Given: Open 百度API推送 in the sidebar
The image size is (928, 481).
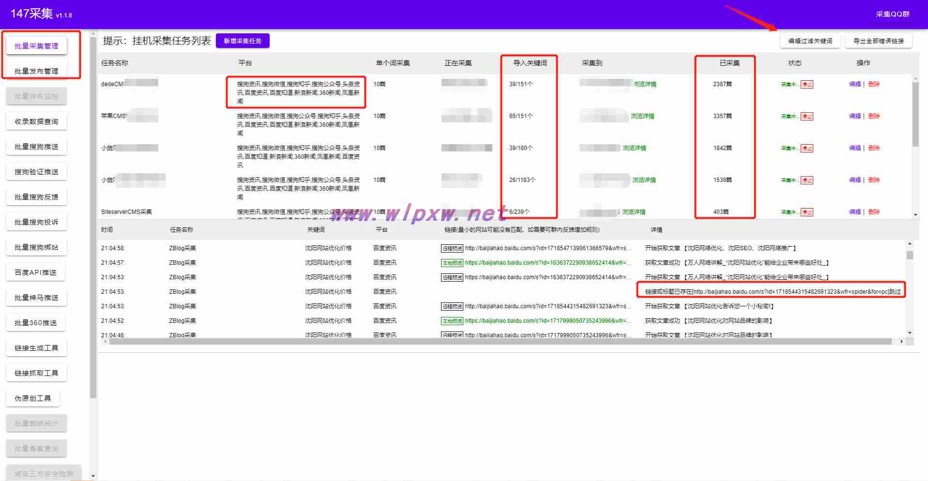Looking at the screenshot, I should point(35,272).
